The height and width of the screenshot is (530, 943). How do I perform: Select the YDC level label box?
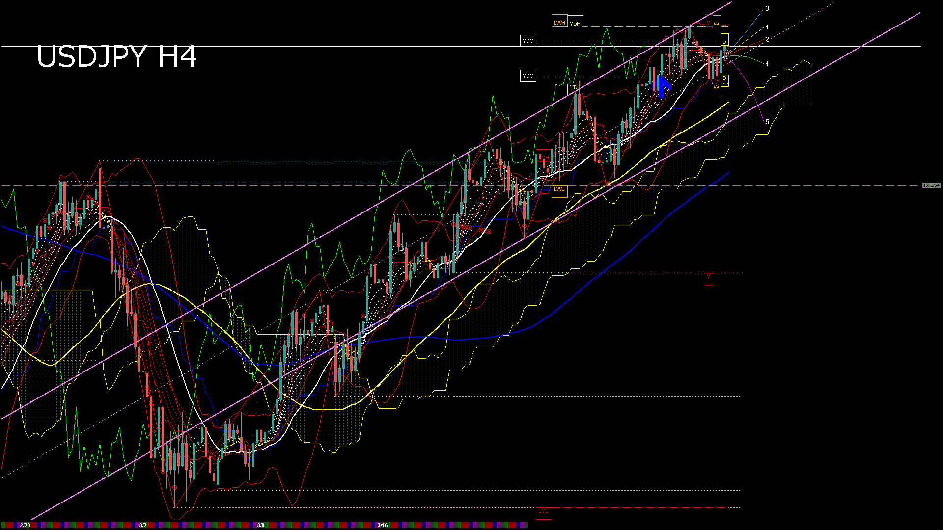click(528, 76)
